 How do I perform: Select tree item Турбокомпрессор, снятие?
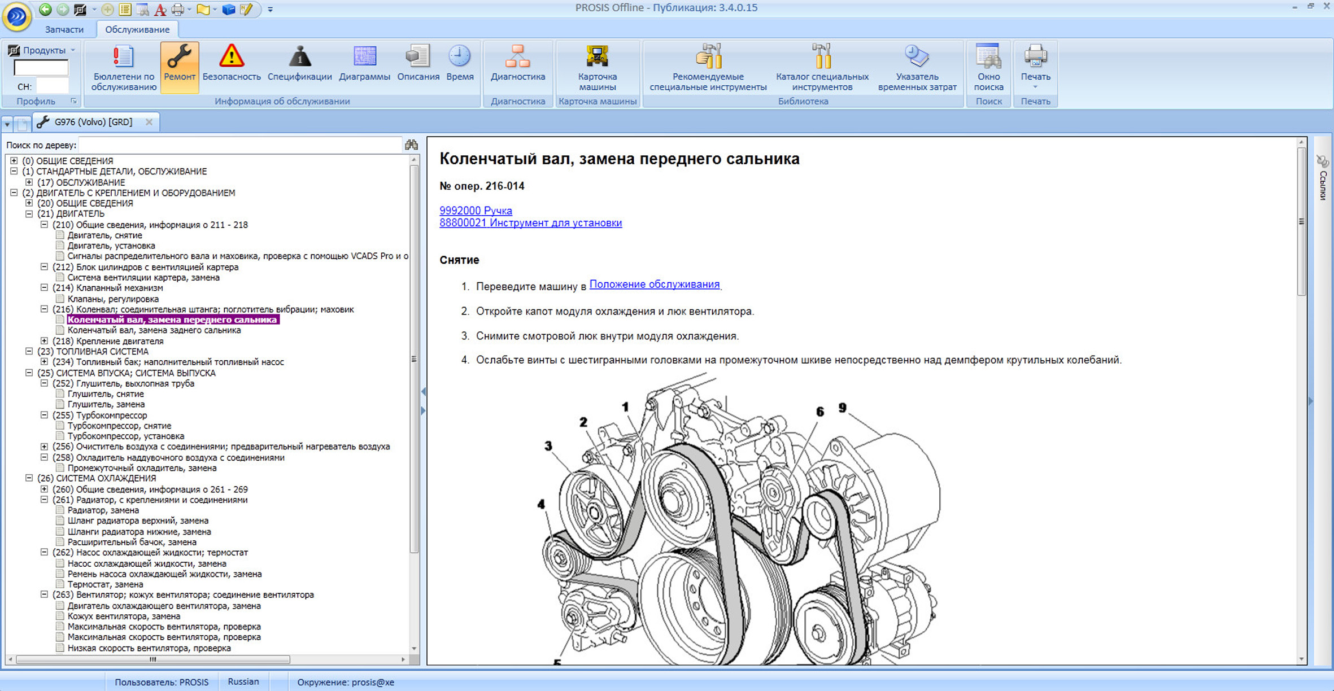point(119,426)
